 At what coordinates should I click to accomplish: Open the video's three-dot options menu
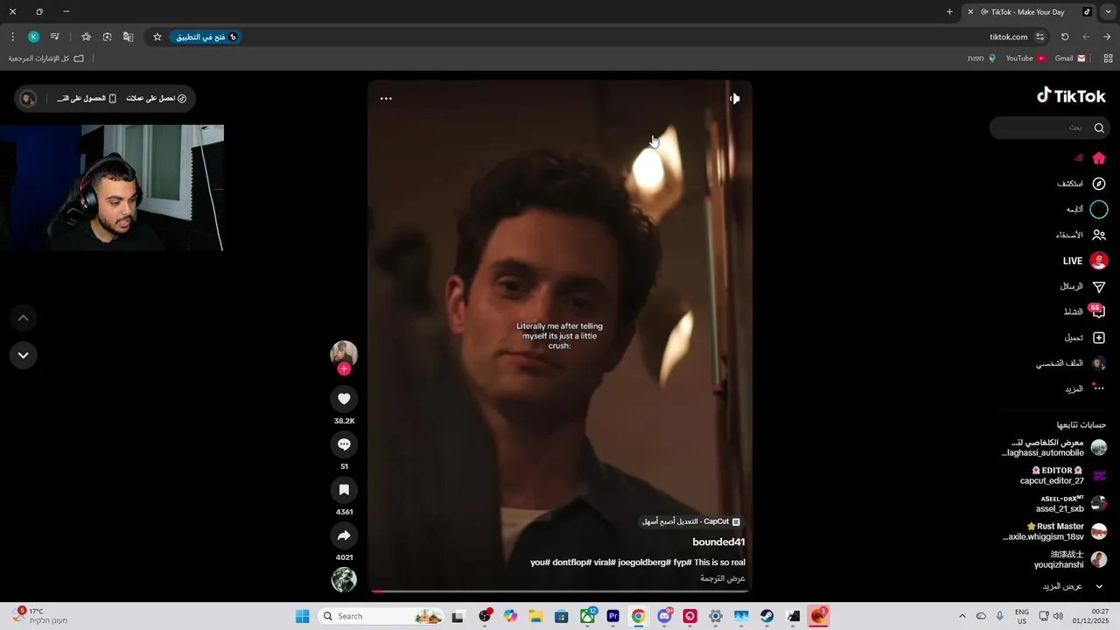tap(386, 98)
